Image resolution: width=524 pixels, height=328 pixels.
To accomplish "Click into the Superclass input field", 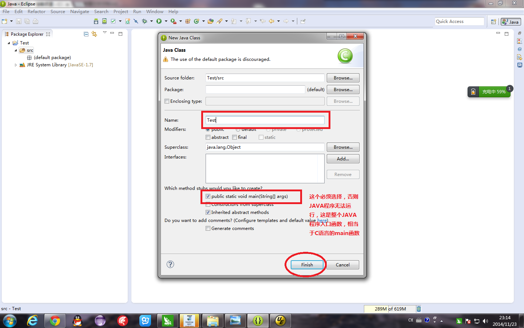I will pos(265,147).
